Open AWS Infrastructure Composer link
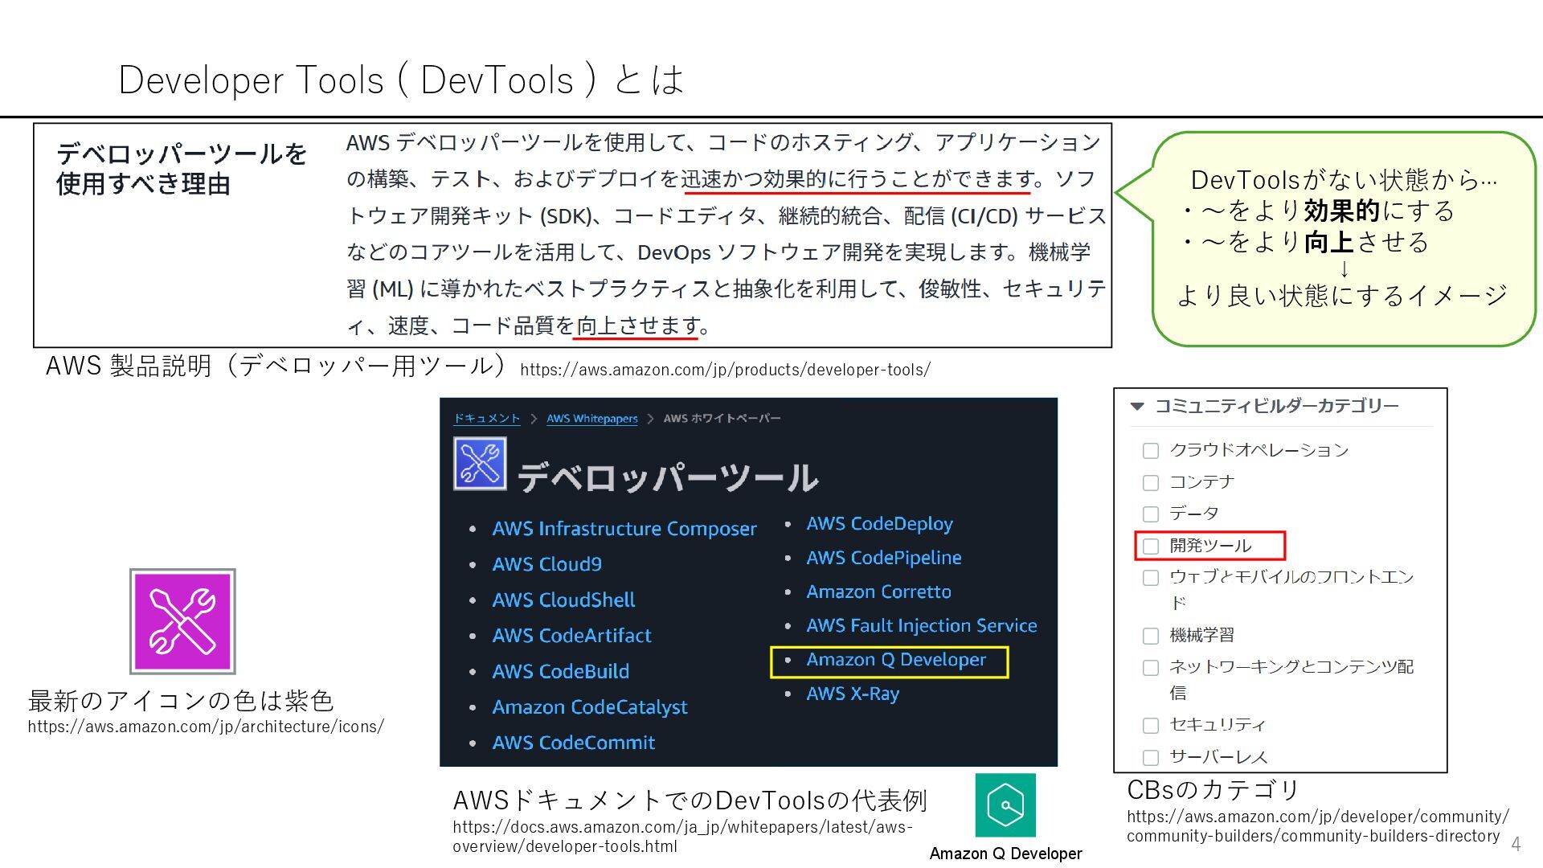Screen dimensions: 1543x868 coord(624,529)
